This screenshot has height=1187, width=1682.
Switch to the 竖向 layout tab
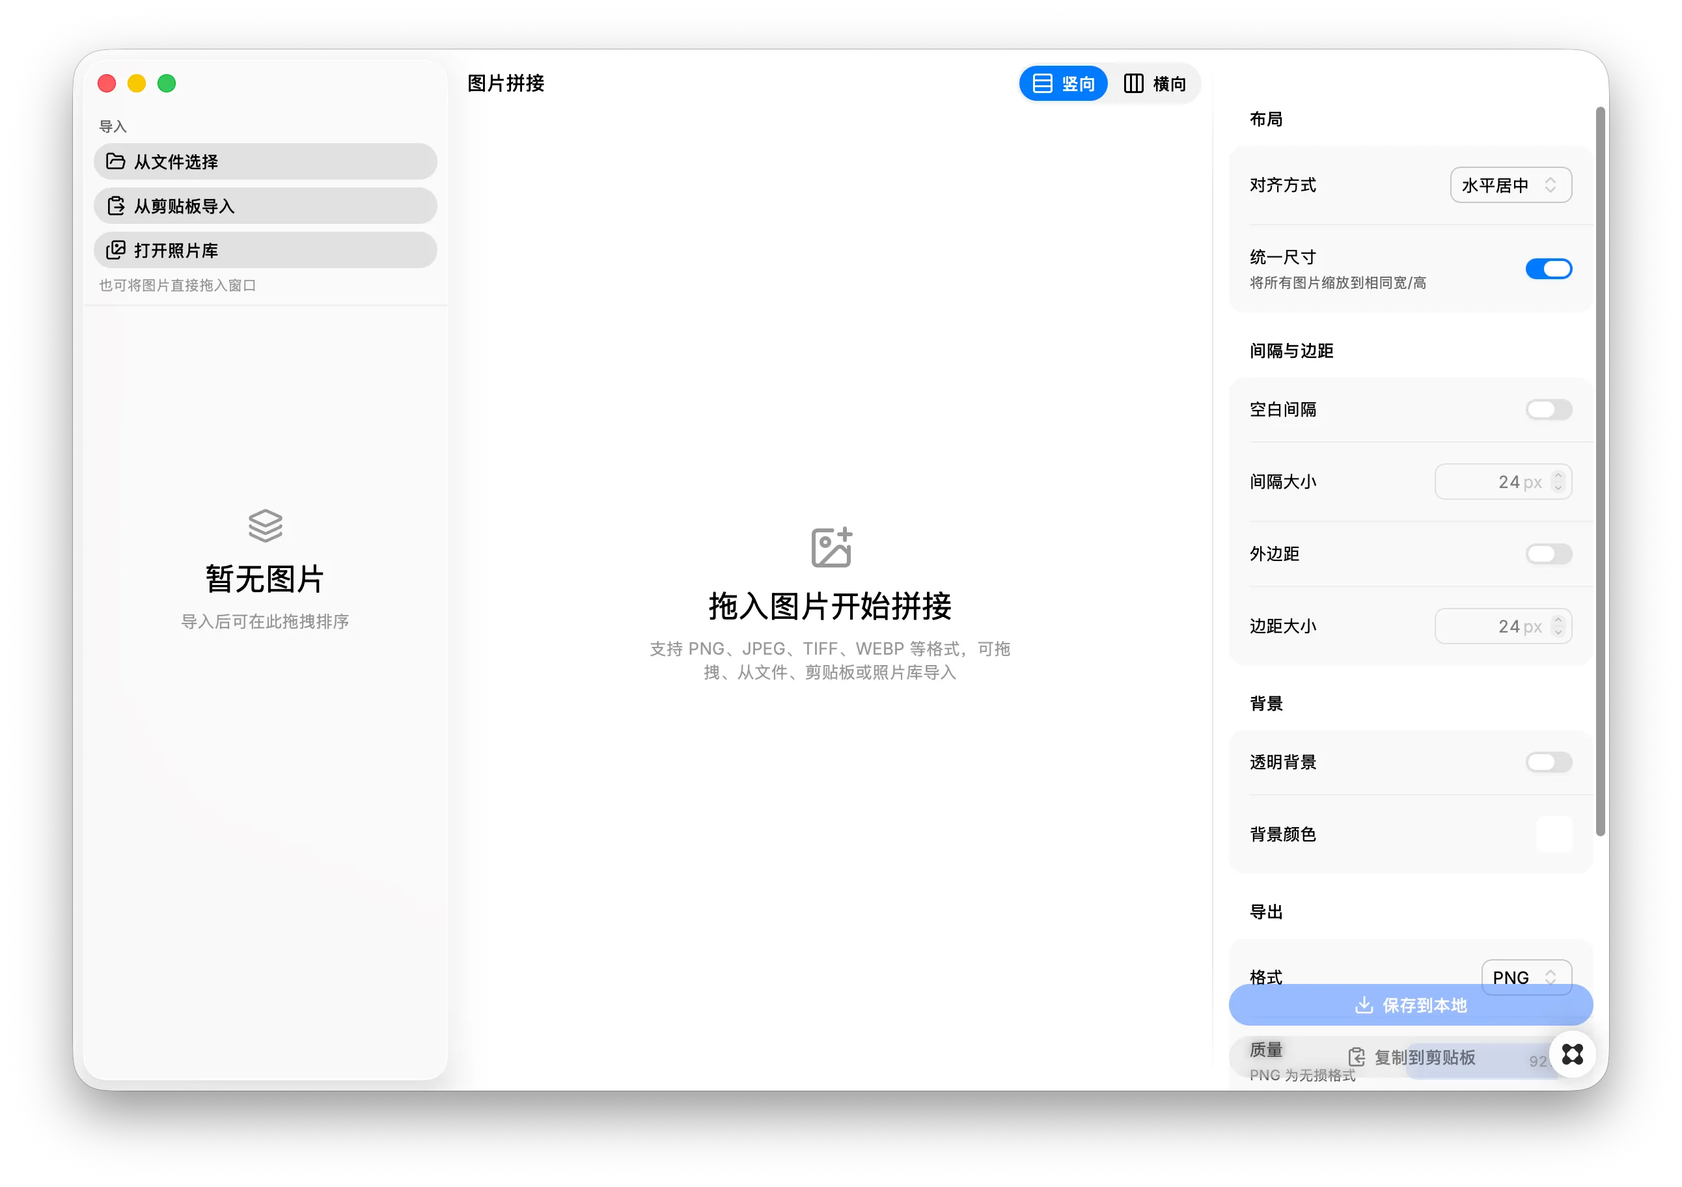click(x=1063, y=83)
